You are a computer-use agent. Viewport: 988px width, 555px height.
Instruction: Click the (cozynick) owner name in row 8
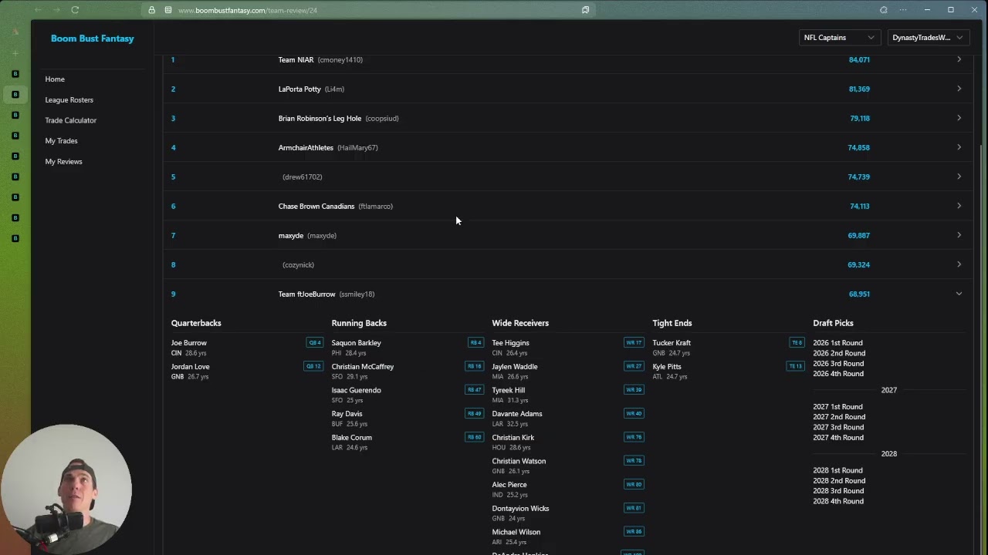(x=299, y=264)
